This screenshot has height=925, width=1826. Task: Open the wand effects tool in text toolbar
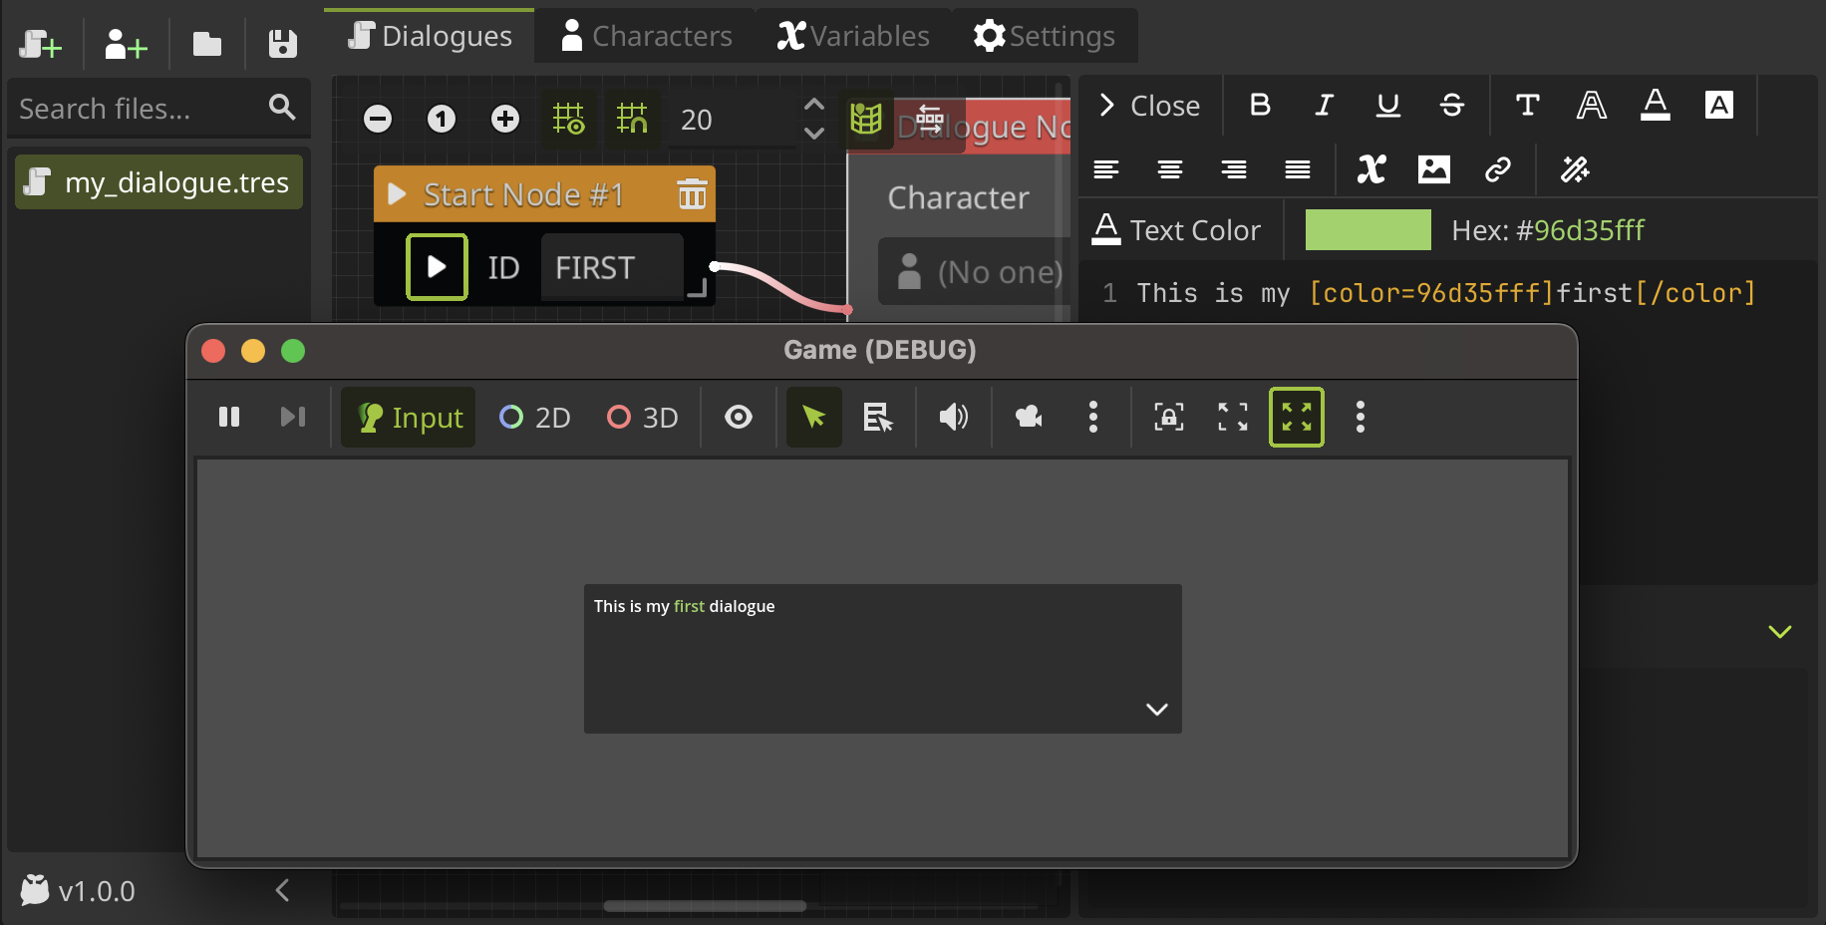[x=1575, y=169]
